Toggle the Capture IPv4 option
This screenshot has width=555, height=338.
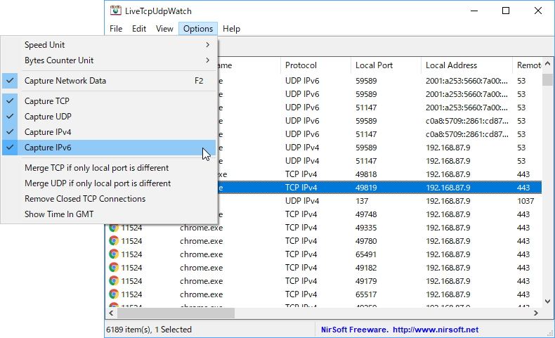point(109,132)
